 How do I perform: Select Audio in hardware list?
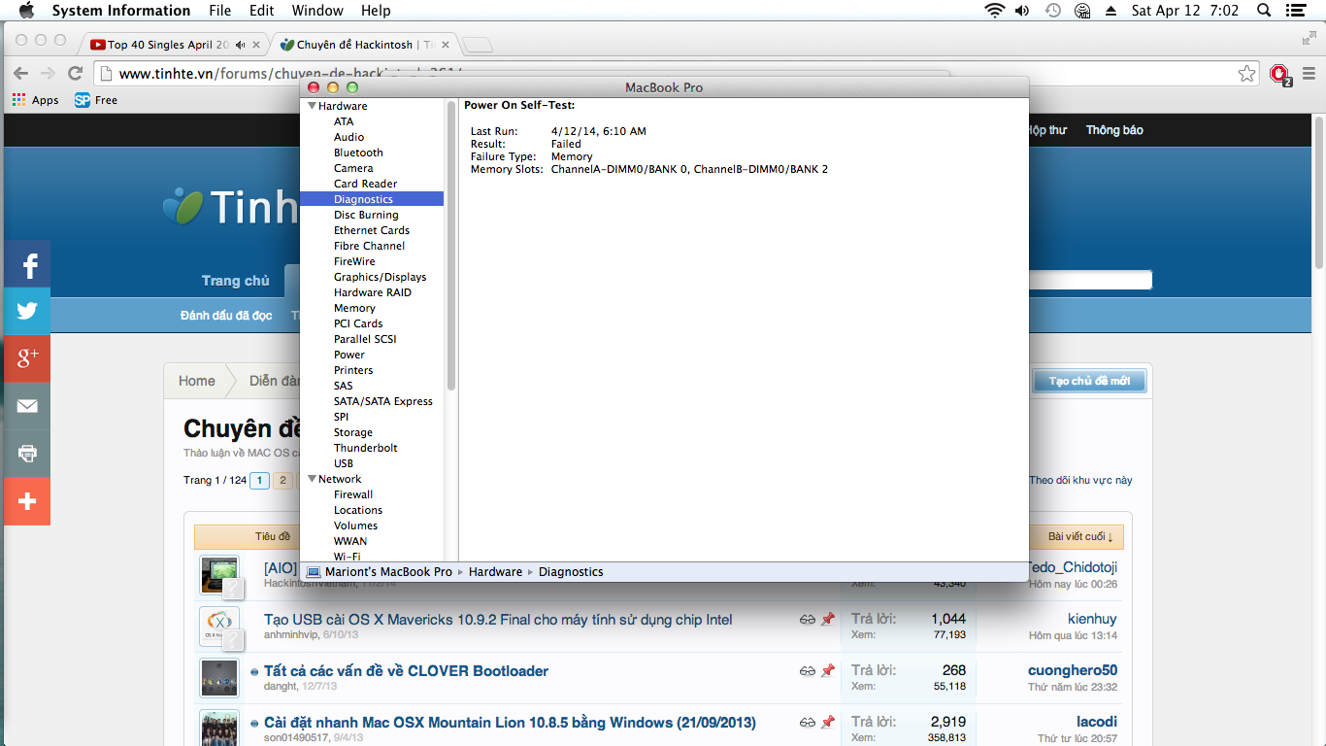click(349, 137)
